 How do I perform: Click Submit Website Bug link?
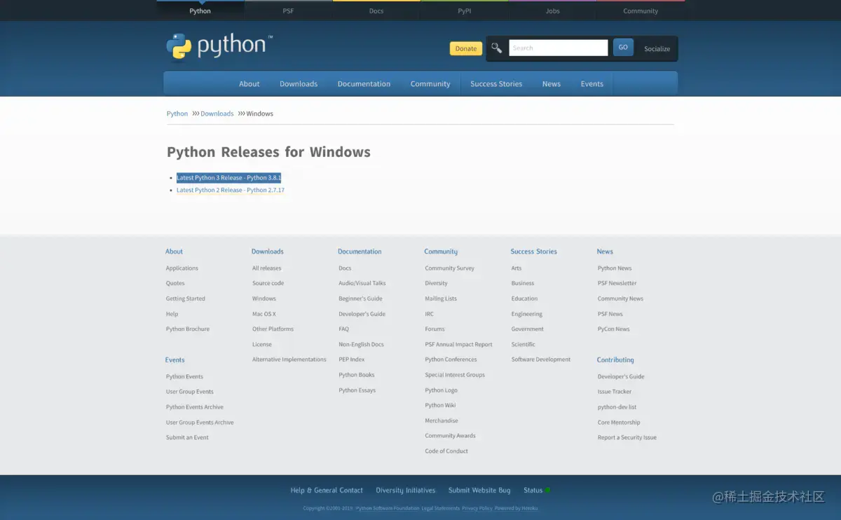pos(479,491)
